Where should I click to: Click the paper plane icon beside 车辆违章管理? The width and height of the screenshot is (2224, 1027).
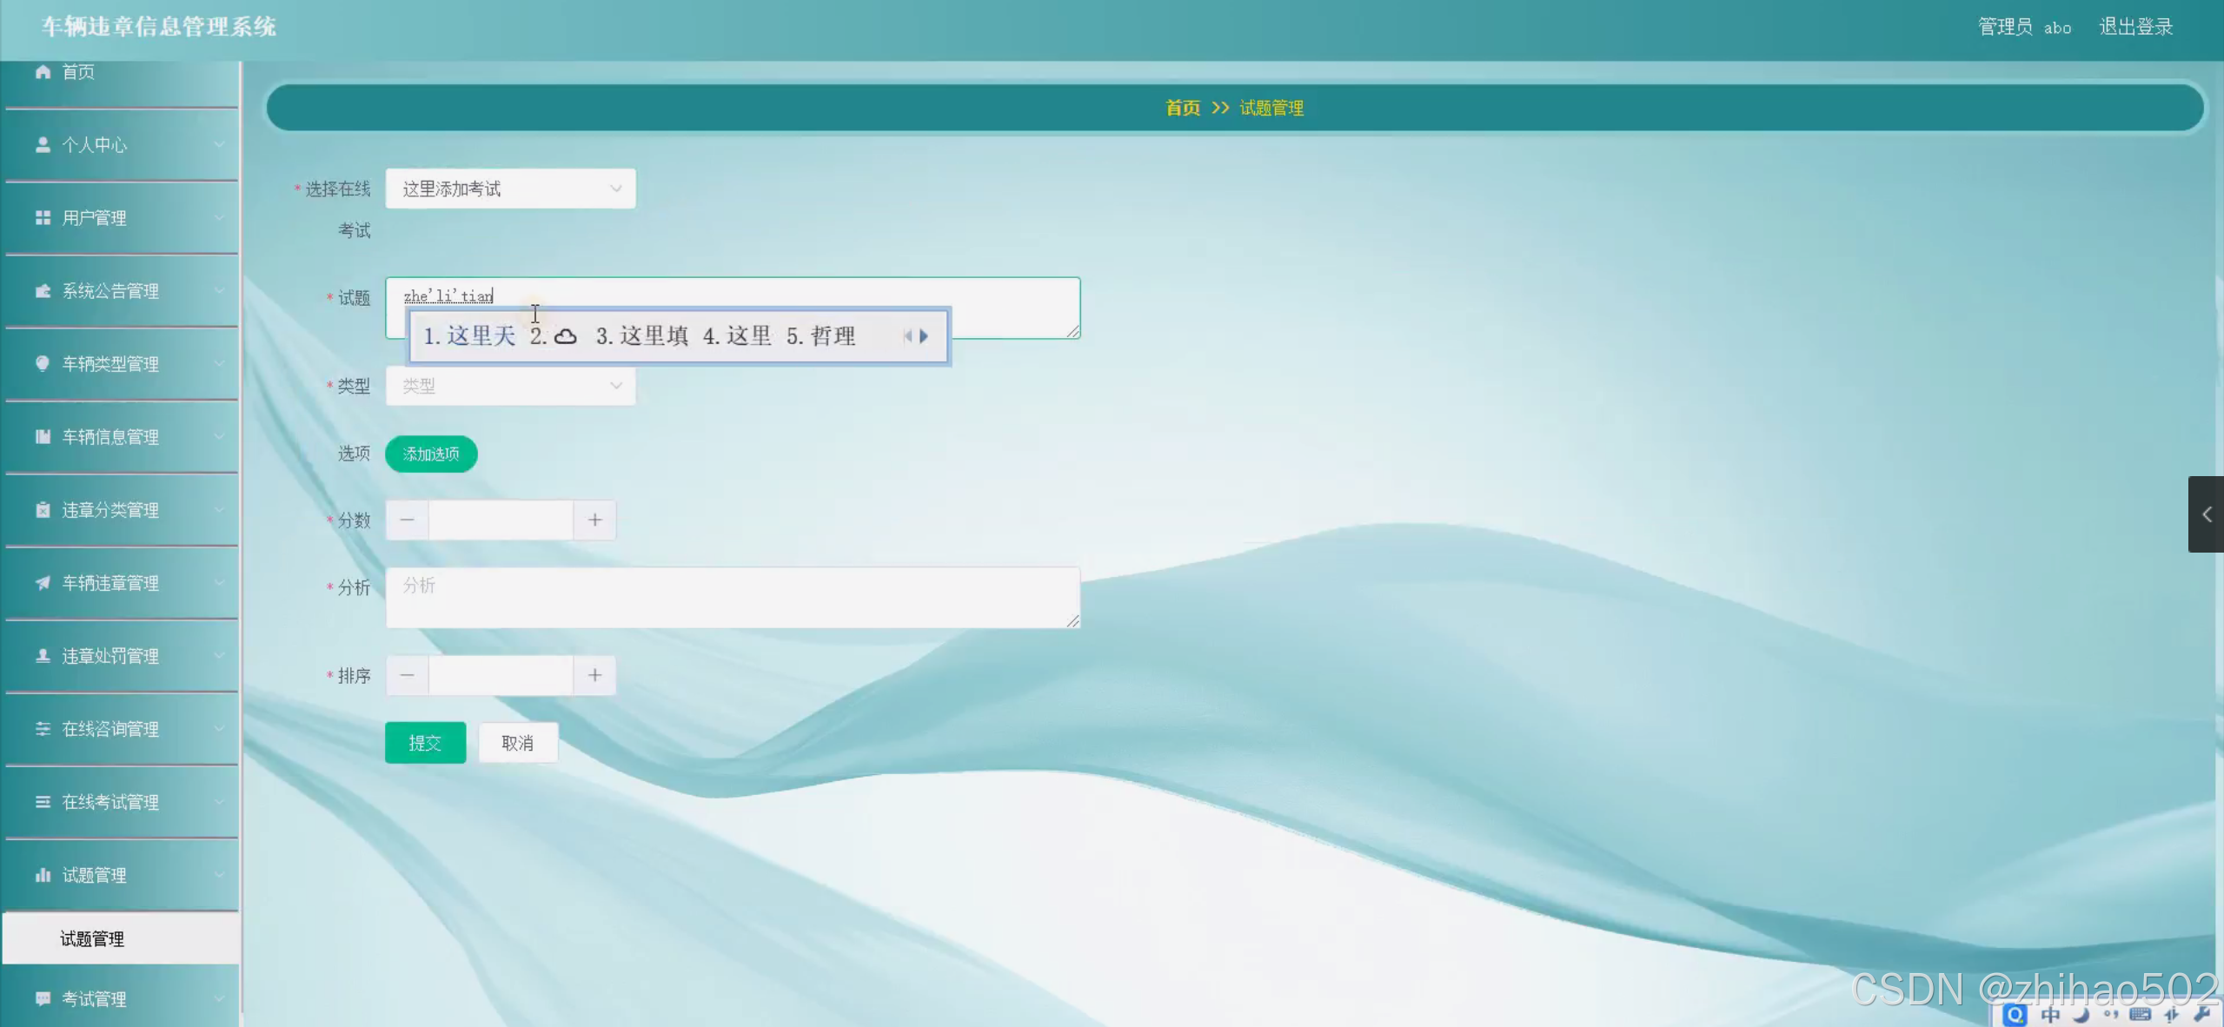point(43,583)
